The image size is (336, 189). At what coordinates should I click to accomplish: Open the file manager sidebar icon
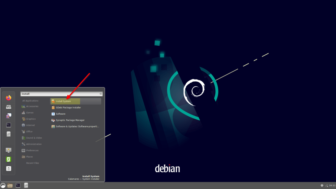(x=8, y=134)
